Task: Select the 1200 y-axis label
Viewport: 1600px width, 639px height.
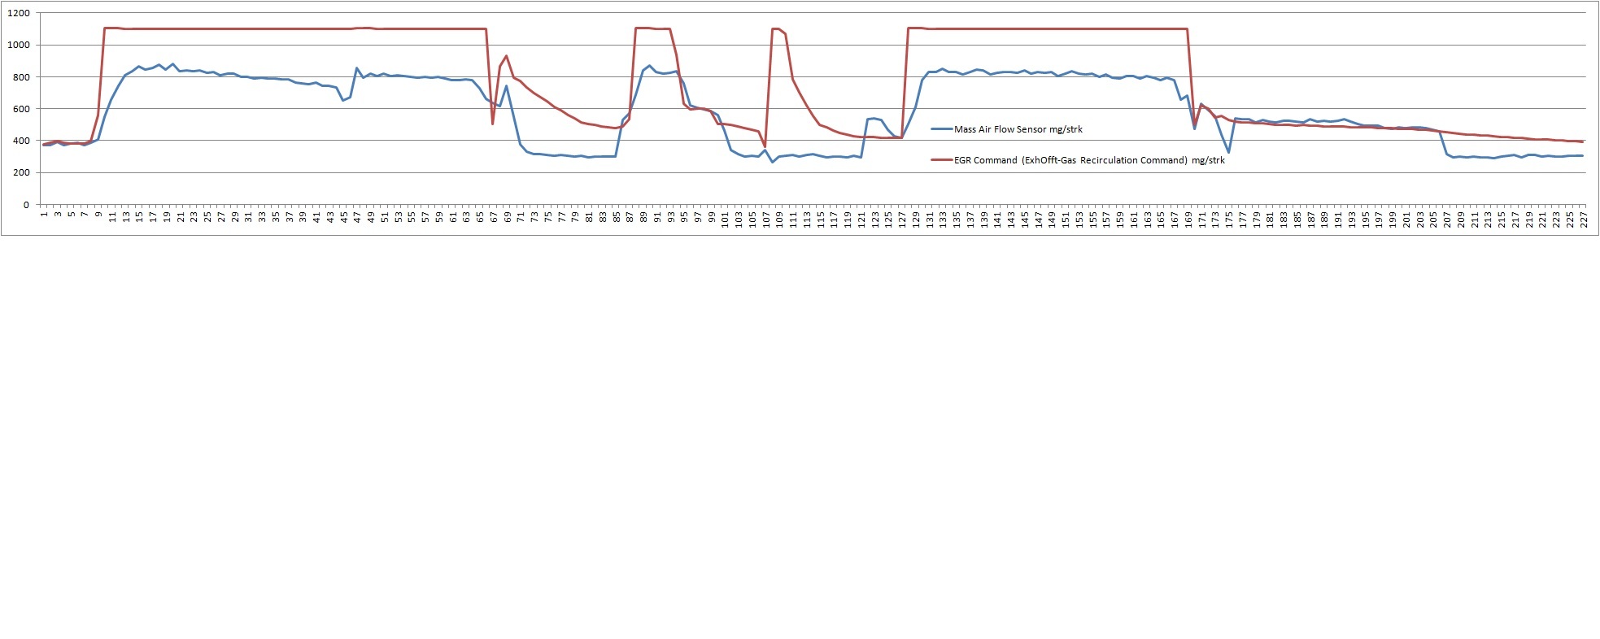Action: [19, 13]
